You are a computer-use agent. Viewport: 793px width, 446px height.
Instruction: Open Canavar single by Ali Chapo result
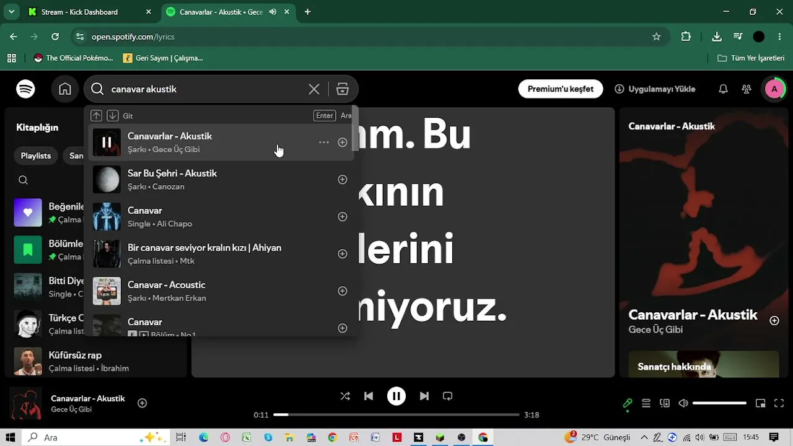(222, 217)
